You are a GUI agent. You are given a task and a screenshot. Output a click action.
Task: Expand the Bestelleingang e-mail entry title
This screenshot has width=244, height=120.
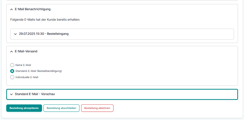click(x=44, y=34)
